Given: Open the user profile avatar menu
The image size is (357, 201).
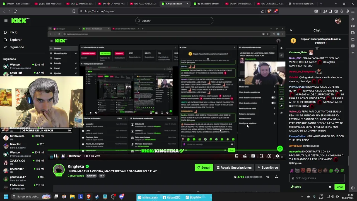Looking at the screenshot, I should coord(338,21).
